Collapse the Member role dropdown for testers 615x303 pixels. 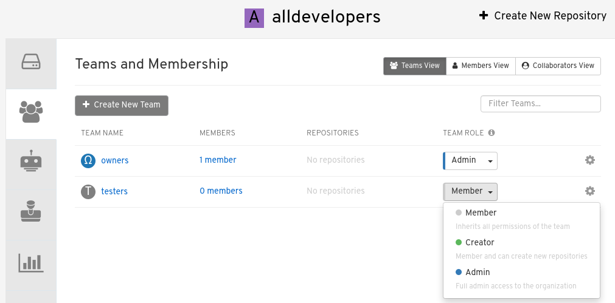coord(471,191)
